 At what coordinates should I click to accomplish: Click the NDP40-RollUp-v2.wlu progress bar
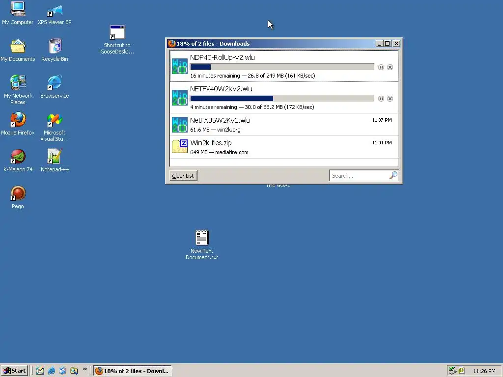point(282,67)
